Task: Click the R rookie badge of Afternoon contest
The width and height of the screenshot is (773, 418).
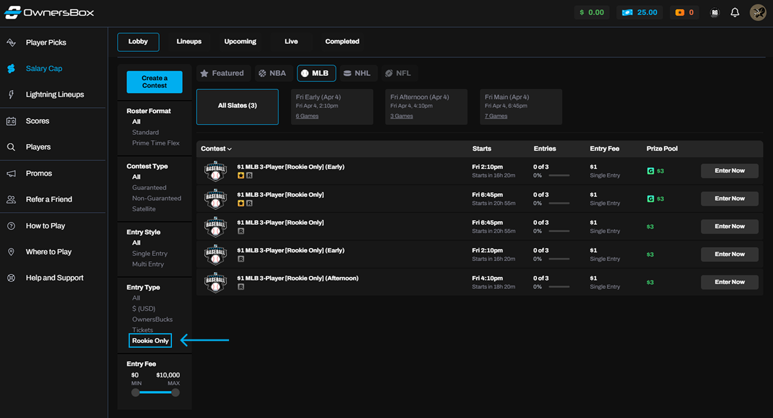Action: pyautogui.click(x=241, y=287)
